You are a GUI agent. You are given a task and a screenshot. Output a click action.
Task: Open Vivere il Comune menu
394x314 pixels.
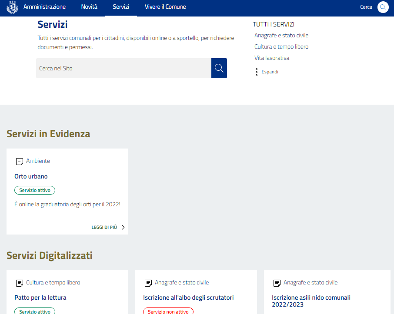click(165, 7)
